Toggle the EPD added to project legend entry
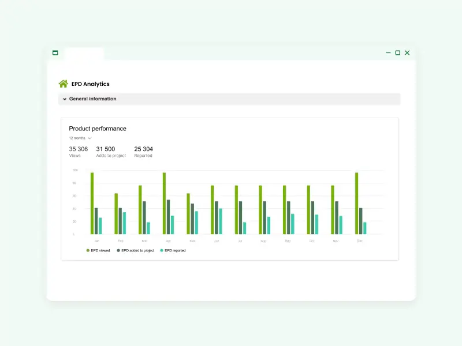Screen dimensions: 462x346 point(136,251)
